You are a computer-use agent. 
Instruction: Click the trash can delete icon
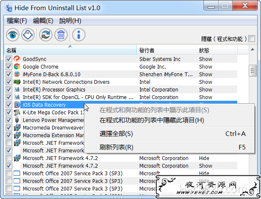point(61,35)
